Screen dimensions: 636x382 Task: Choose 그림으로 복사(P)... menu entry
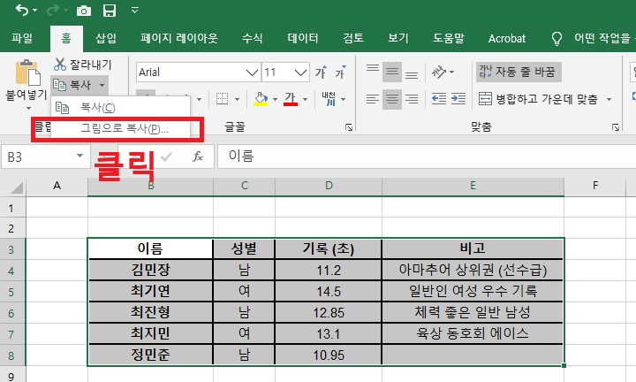(120, 129)
